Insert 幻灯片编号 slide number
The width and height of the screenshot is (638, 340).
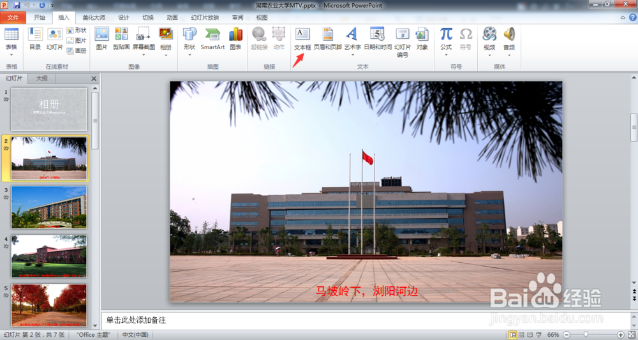pos(403,41)
